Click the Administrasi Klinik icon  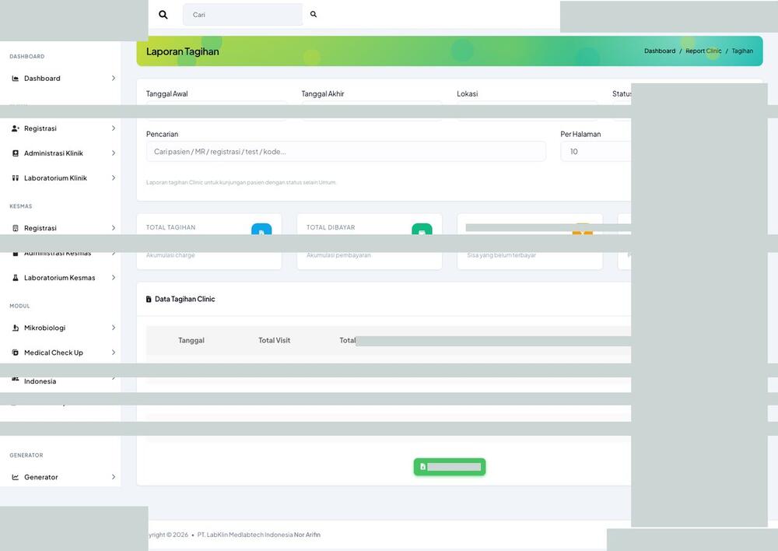(x=16, y=153)
